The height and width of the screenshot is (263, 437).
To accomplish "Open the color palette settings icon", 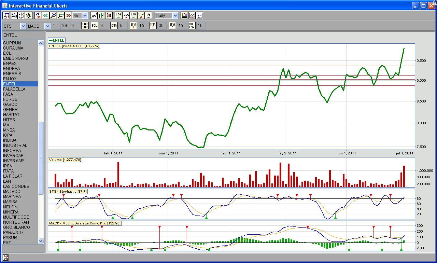I will [184, 15].
